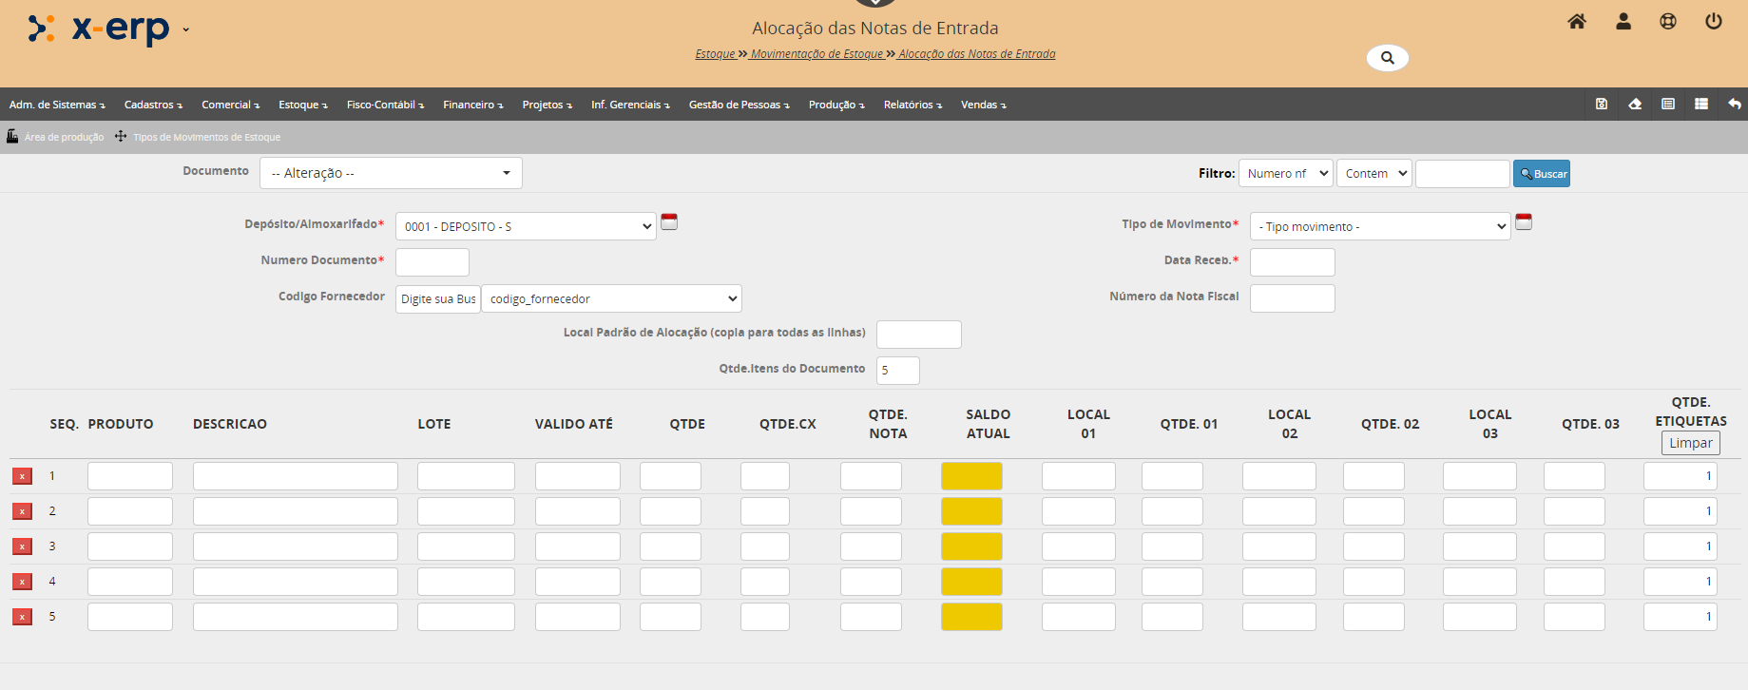Screen dimensions: 1748x690
Task: Click the eraser clear form icon
Action: [x=1635, y=105]
